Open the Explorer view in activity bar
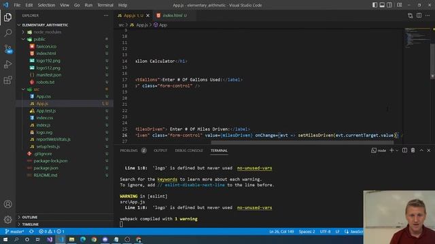 (7, 17)
